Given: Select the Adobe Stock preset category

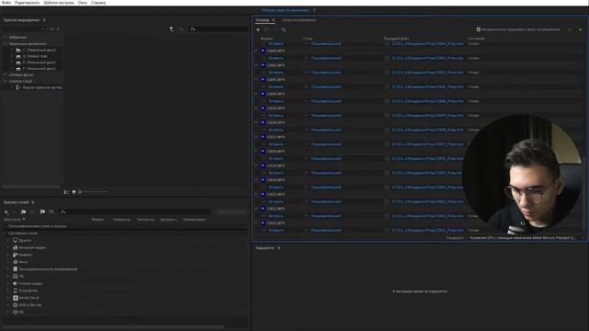Looking at the screenshot, I should pos(29,298).
